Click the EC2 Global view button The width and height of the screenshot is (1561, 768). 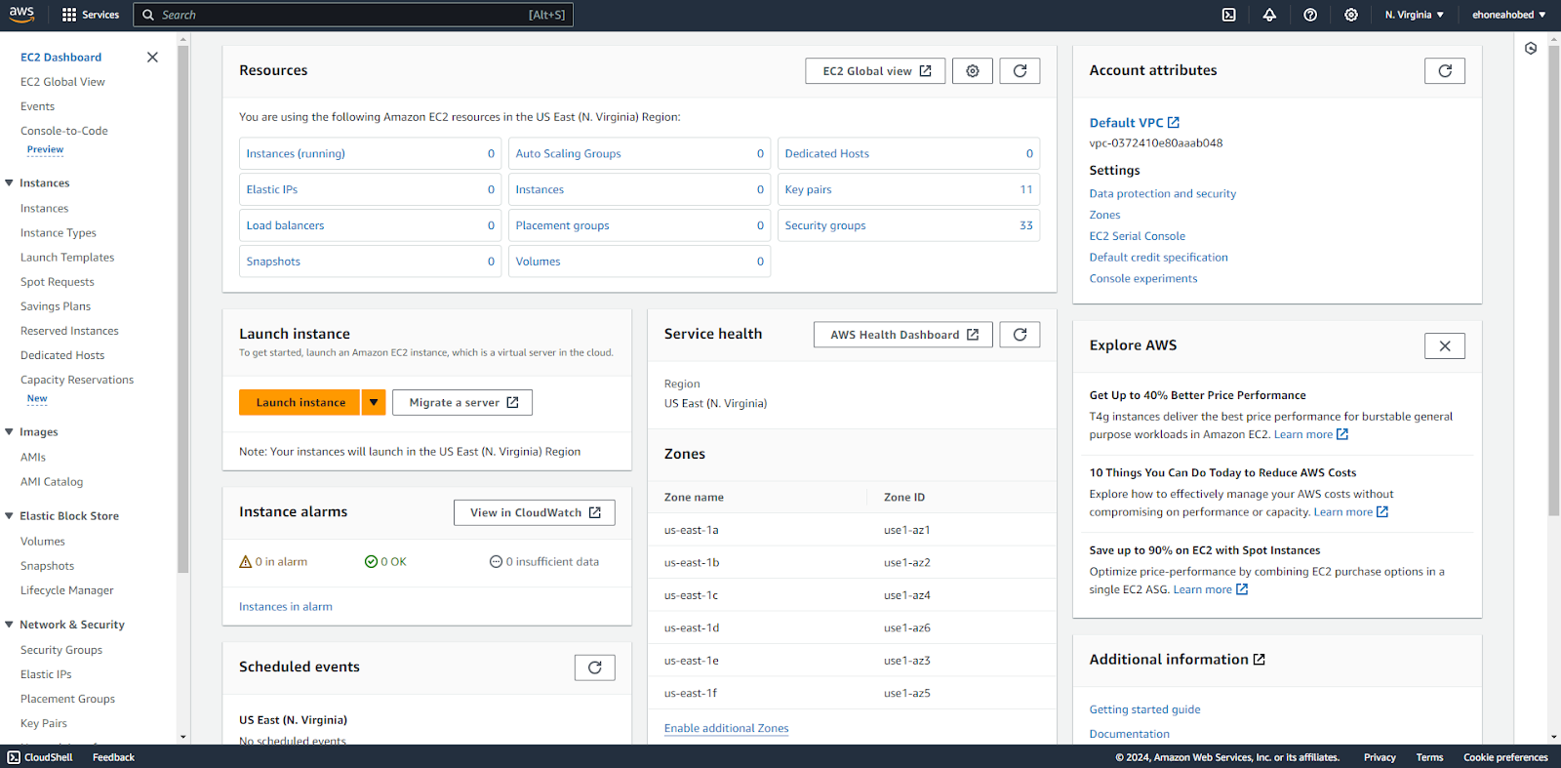[x=875, y=71]
